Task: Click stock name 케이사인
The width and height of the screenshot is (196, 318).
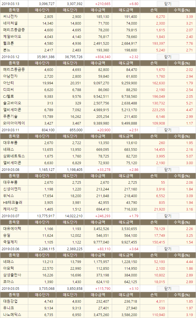Action: (x=10, y=209)
